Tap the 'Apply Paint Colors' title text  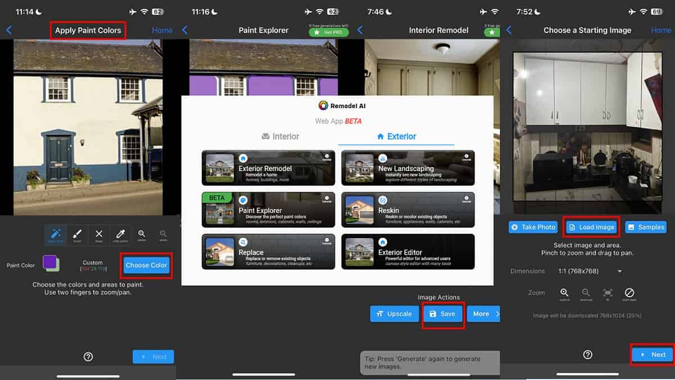[x=88, y=30]
